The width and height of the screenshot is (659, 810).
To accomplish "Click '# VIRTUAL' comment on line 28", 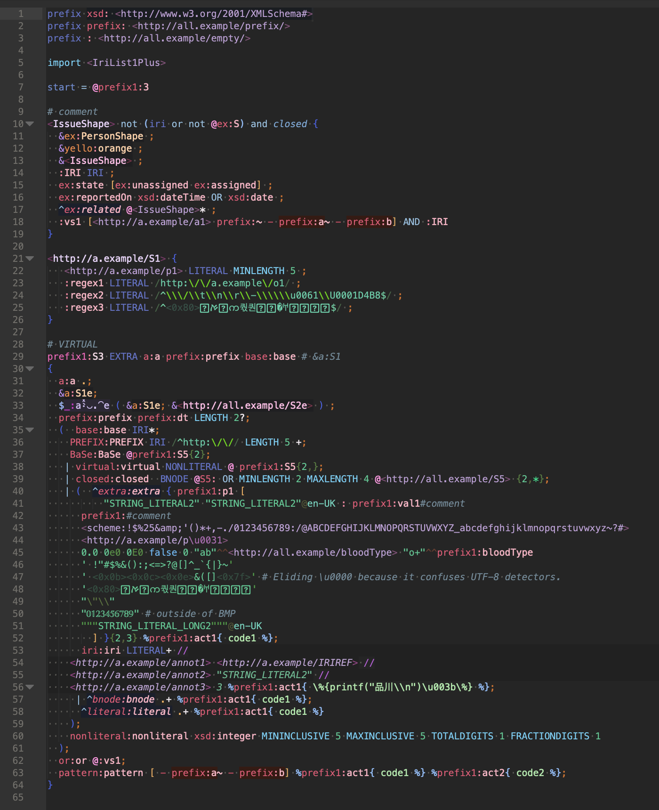I will (72, 344).
